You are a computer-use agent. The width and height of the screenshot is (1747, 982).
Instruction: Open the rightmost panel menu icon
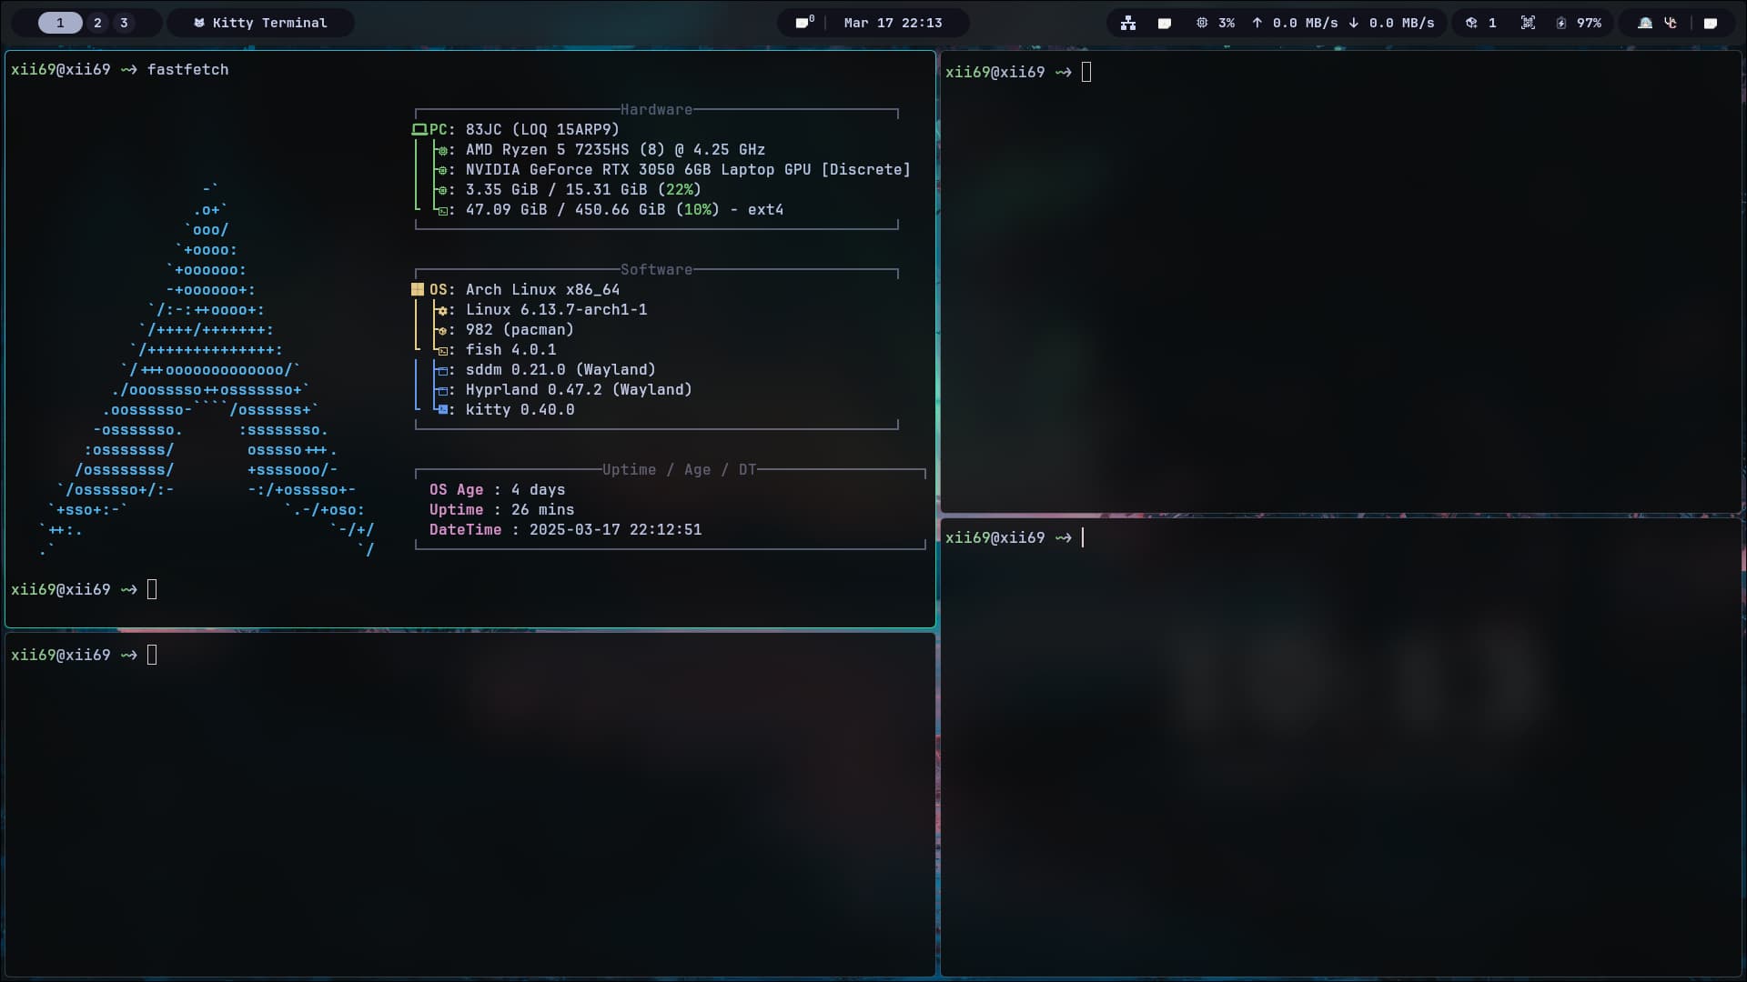[x=1711, y=23]
